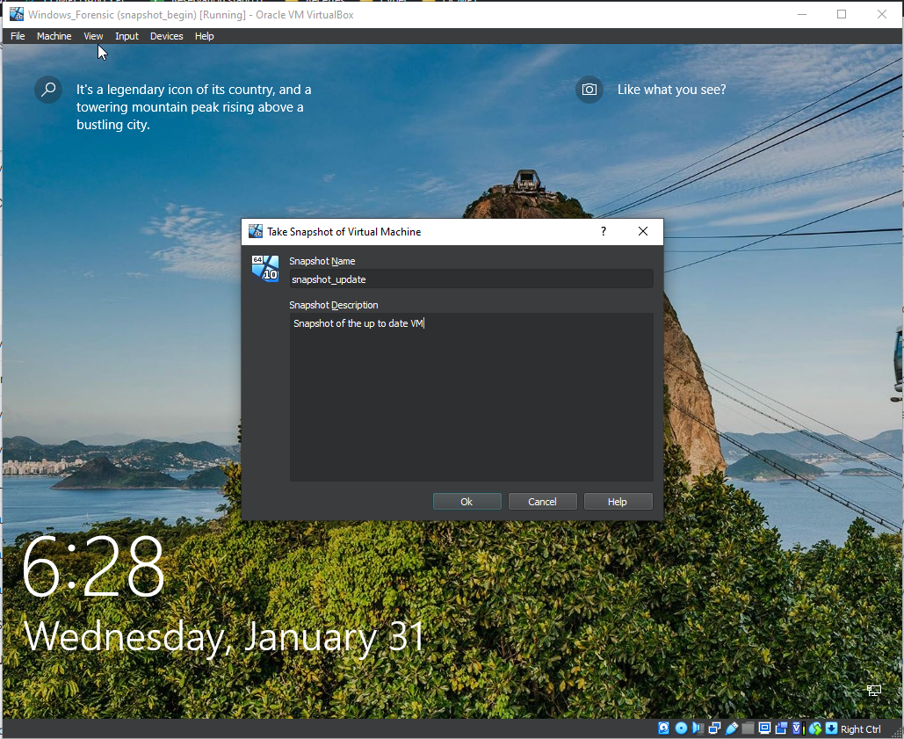The height and width of the screenshot is (739, 904).
Task: Click the search magnifier icon on lock screen
Action: (x=48, y=90)
